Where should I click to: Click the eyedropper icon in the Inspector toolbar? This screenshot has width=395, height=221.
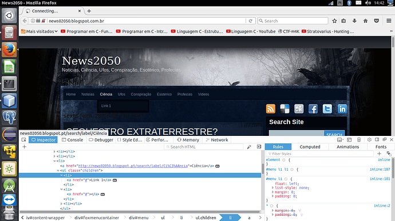pyautogui.click(x=249, y=147)
